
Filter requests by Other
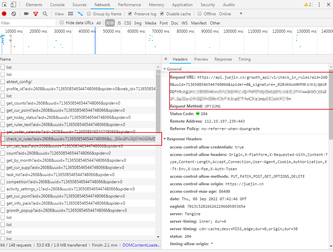coord(215,23)
